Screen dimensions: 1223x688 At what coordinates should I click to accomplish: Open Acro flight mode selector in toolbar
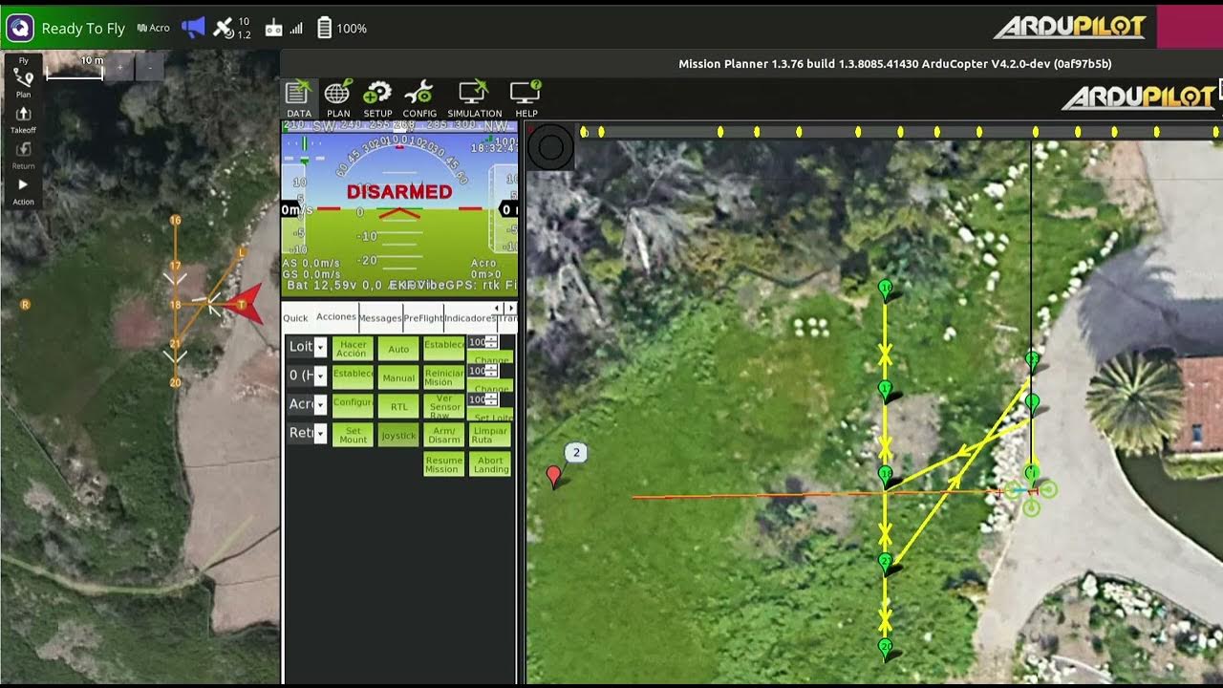tap(154, 28)
